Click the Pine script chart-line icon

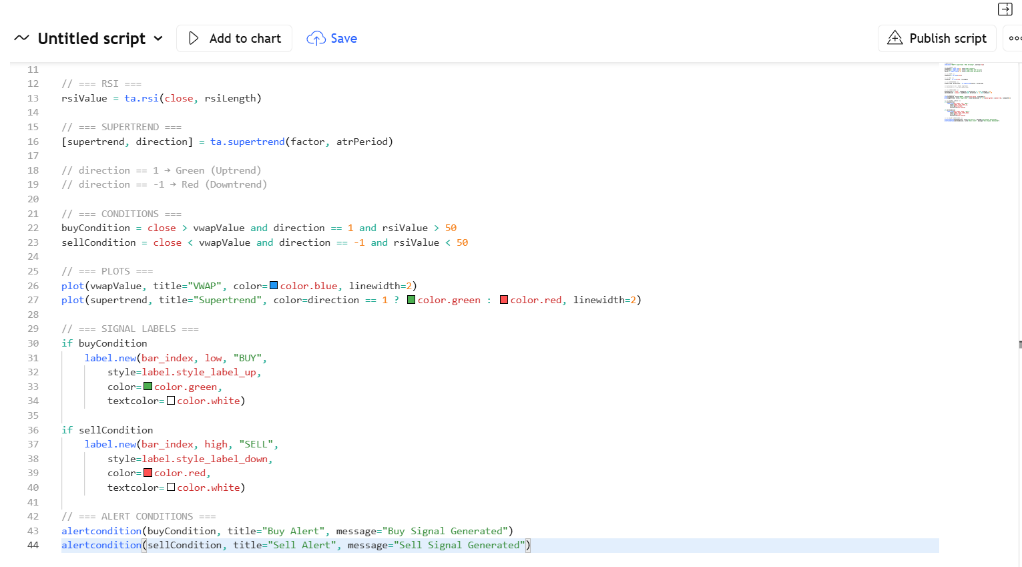pos(21,38)
